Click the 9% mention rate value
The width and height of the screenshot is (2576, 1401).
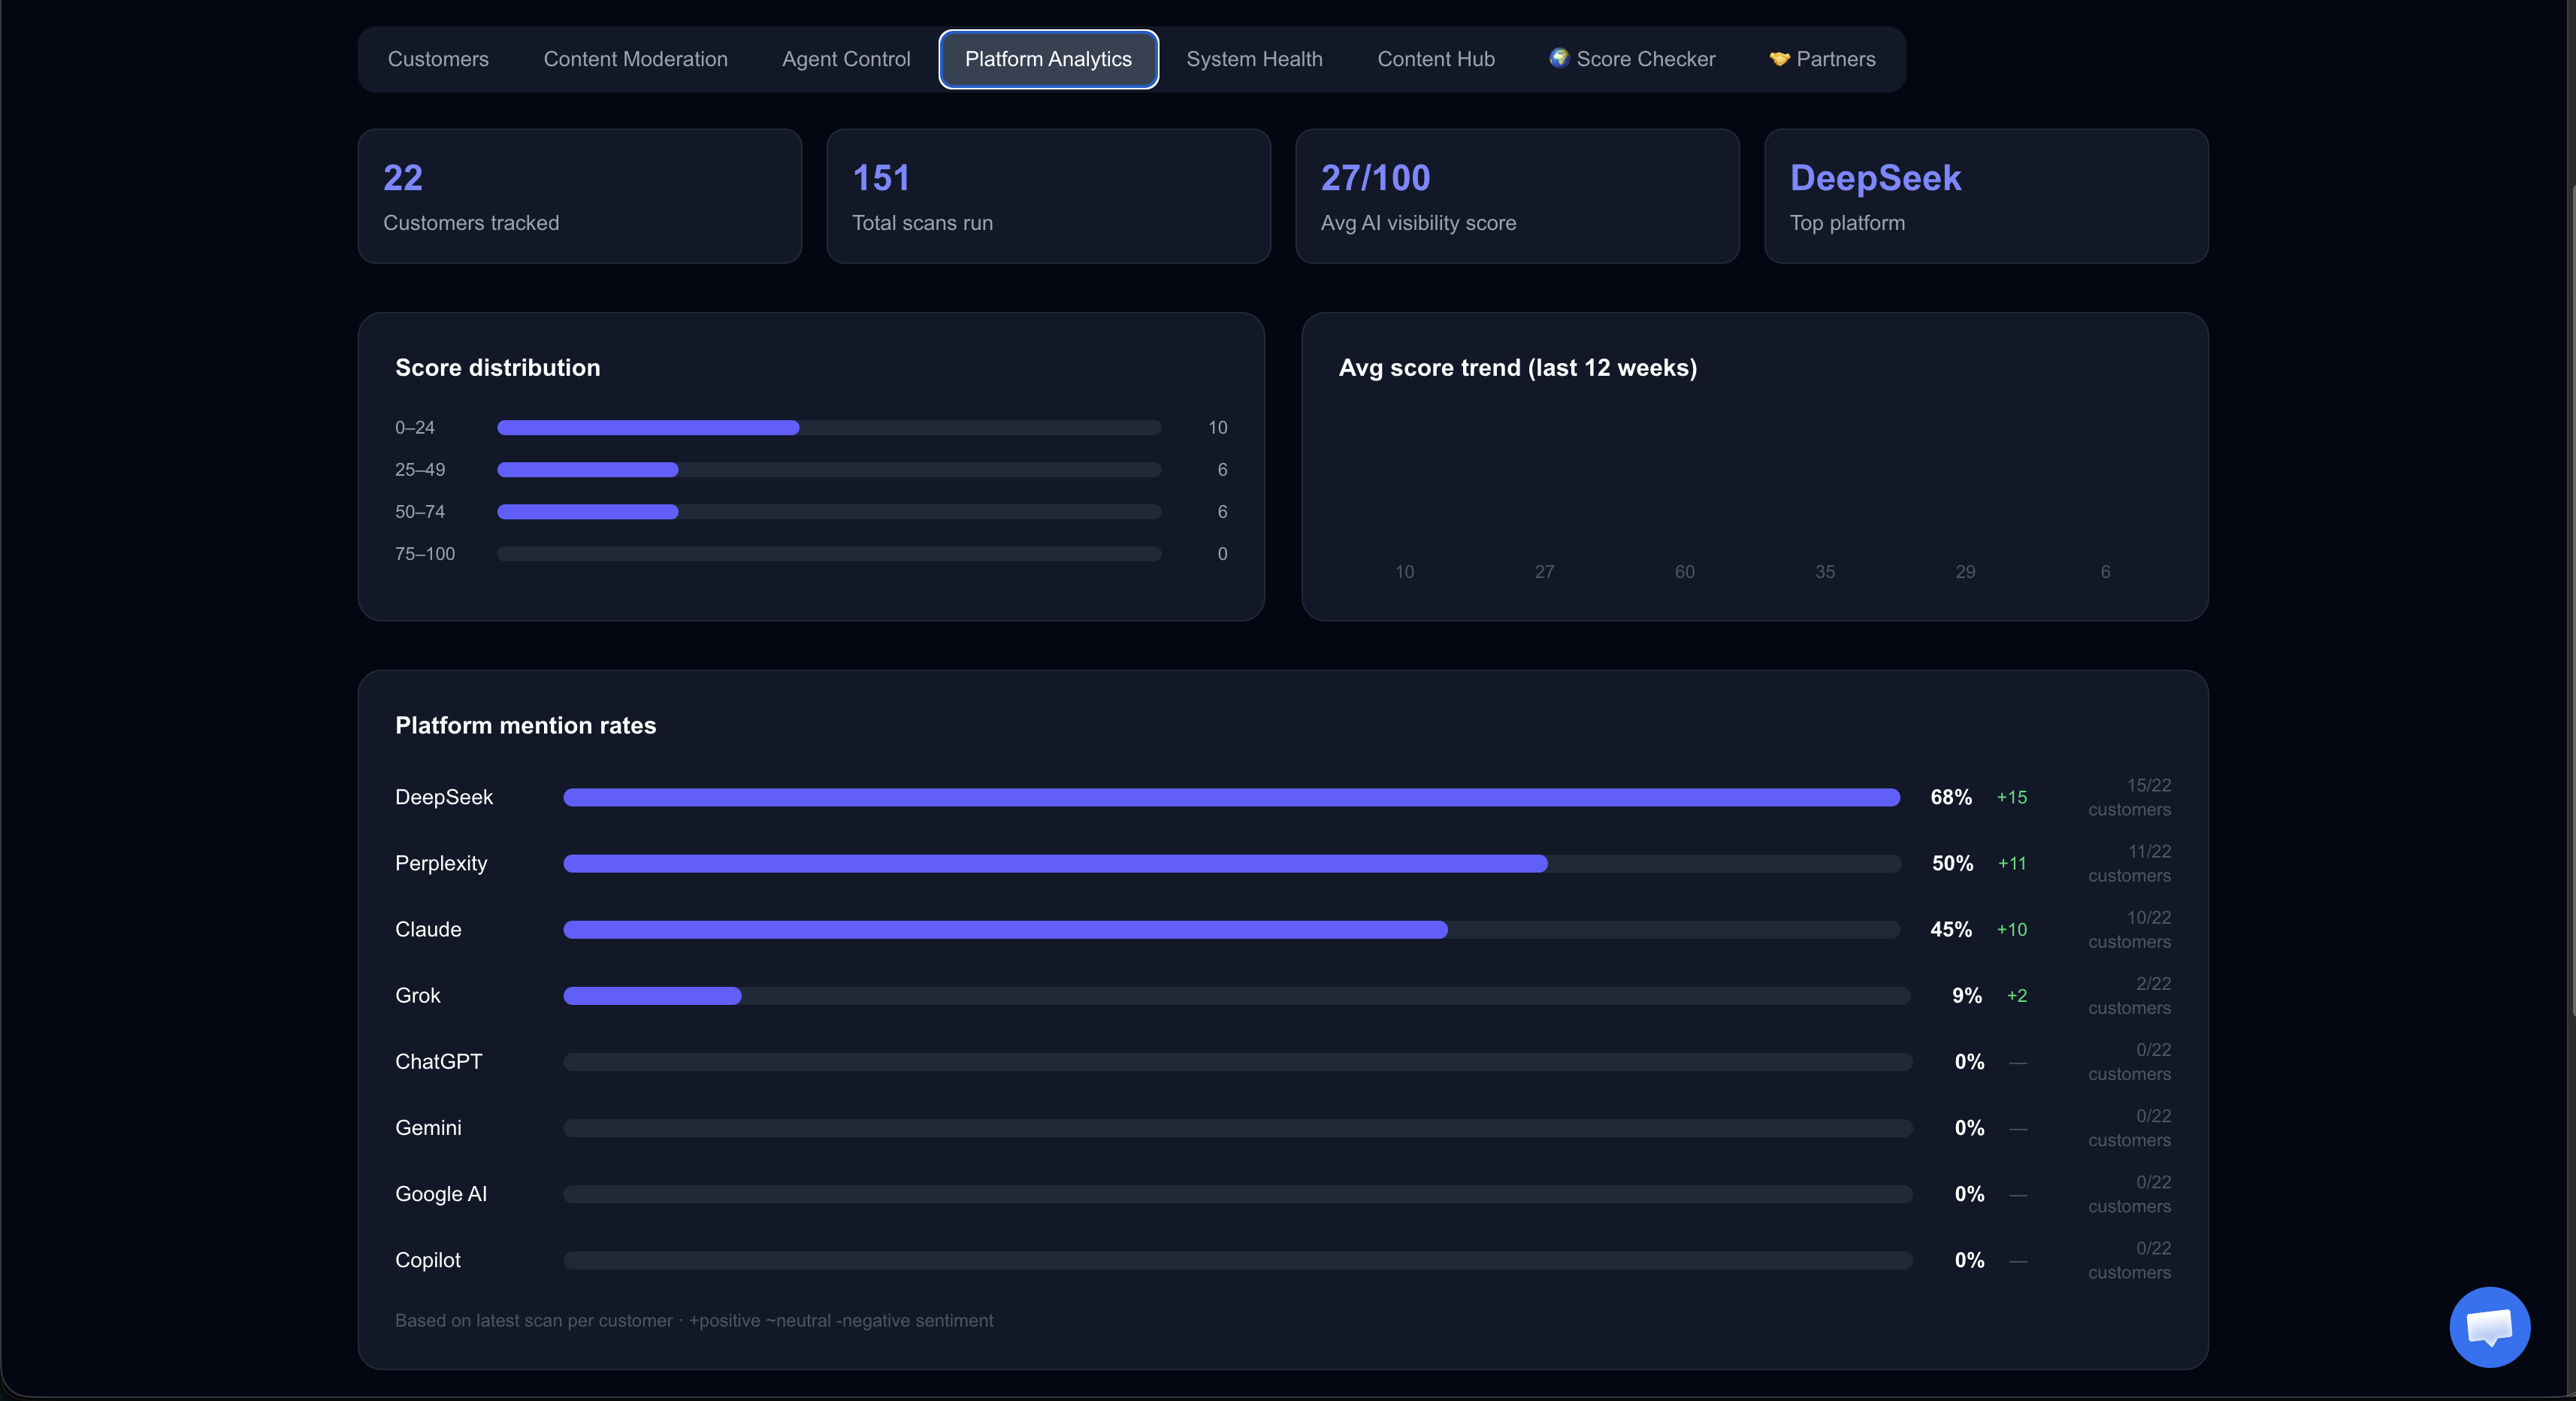pos(1967,996)
